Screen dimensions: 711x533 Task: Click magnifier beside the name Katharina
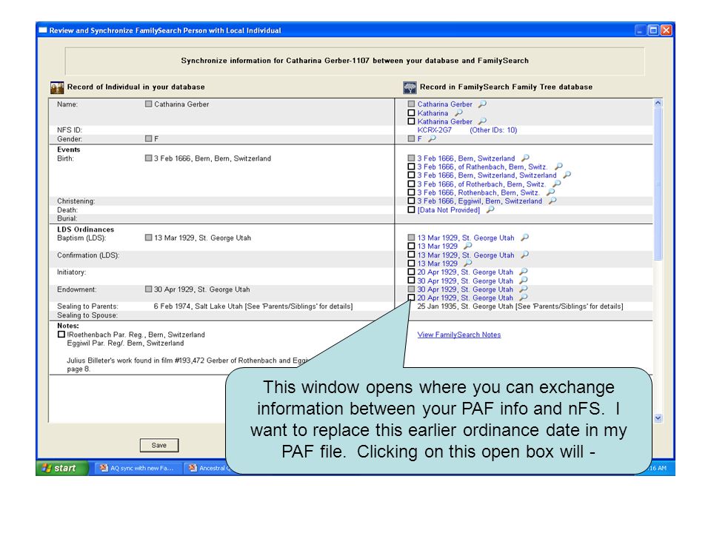[459, 113]
